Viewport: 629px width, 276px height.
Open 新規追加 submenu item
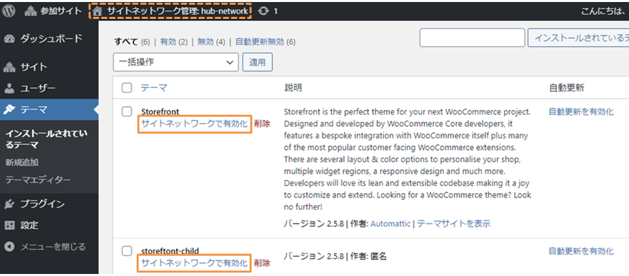tap(22, 163)
